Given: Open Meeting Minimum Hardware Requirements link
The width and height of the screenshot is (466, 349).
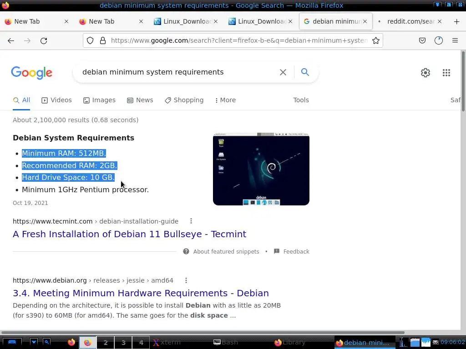Looking at the screenshot, I should (141, 293).
